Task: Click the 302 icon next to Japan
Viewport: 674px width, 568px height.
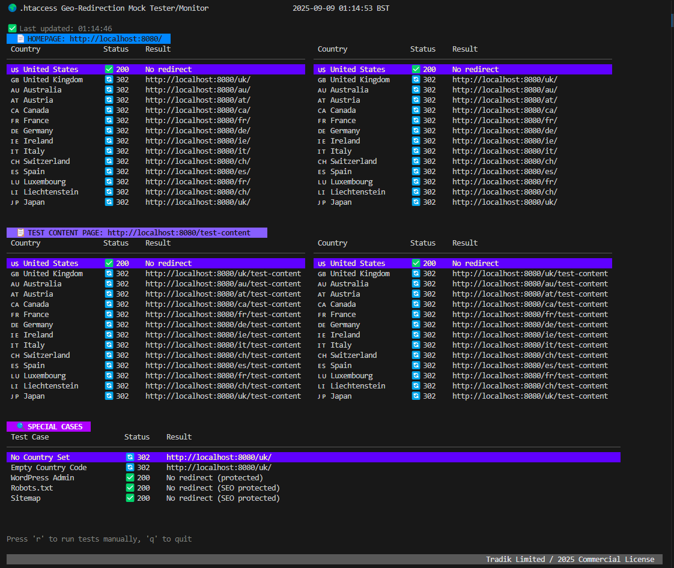Action: click(x=109, y=202)
